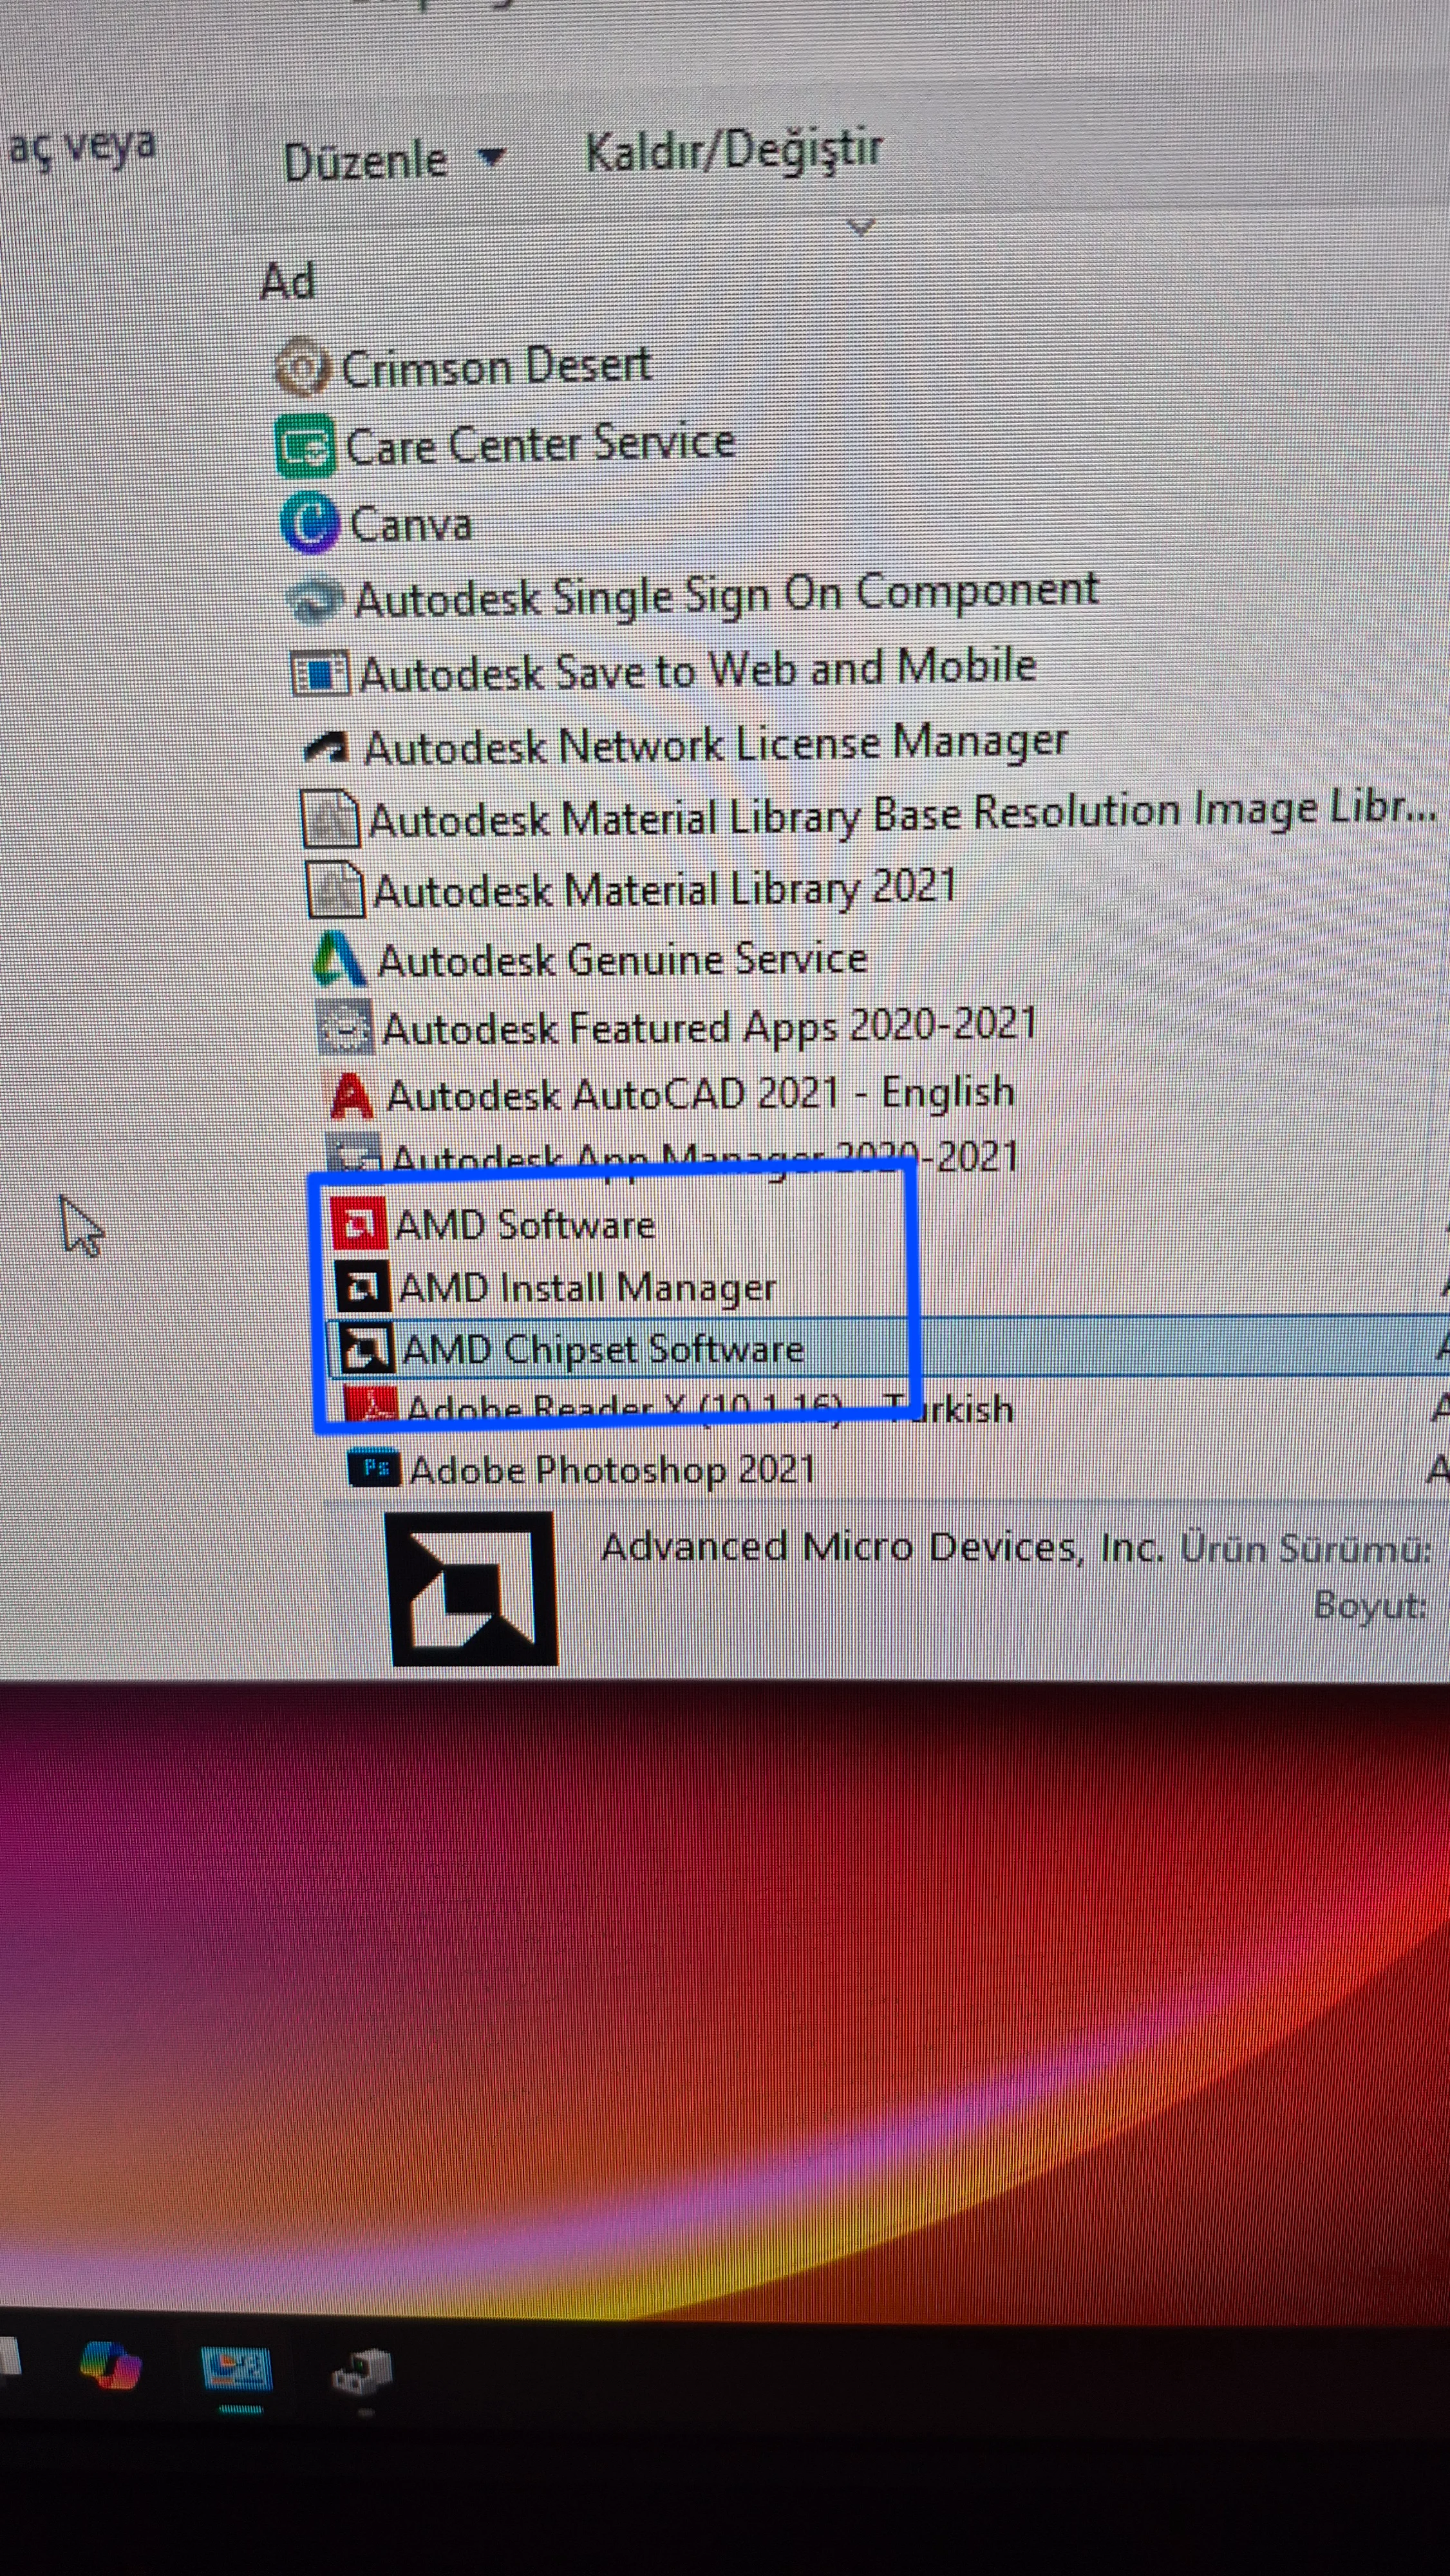
Task: Select the AMD Chipset Software row
Action: click(x=603, y=1349)
